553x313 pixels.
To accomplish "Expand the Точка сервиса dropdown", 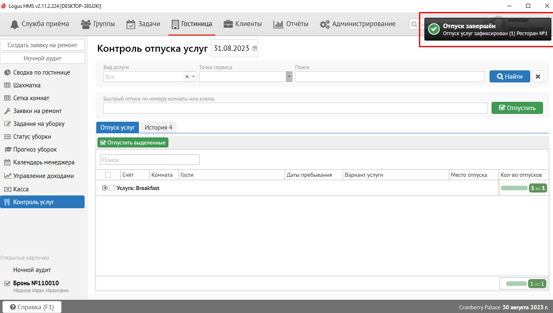I will click(289, 77).
